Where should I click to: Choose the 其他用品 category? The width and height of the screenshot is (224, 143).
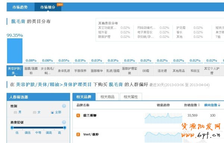click(179, 71)
